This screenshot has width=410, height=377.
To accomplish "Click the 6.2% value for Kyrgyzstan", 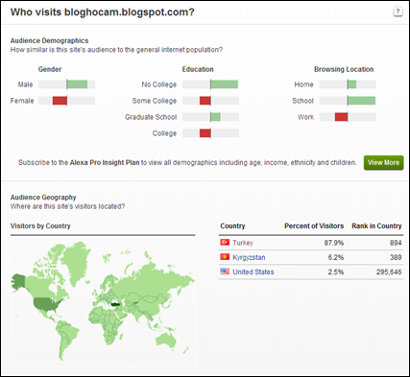I will click(x=336, y=257).
